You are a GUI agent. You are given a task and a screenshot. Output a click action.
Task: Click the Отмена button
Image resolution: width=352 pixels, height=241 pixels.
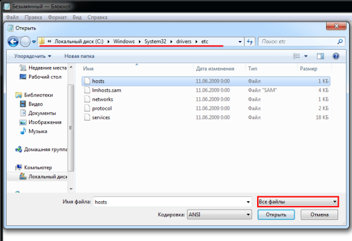coord(319,214)
